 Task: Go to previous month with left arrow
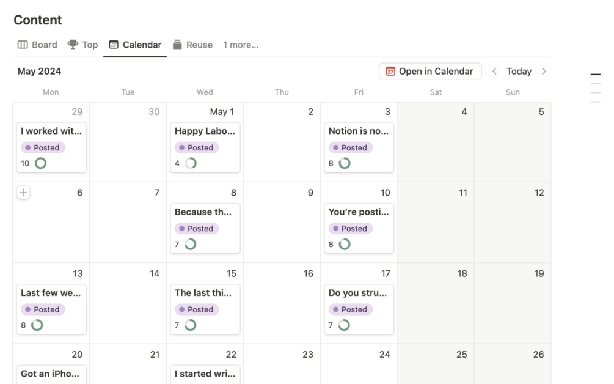tap(495, 72)
